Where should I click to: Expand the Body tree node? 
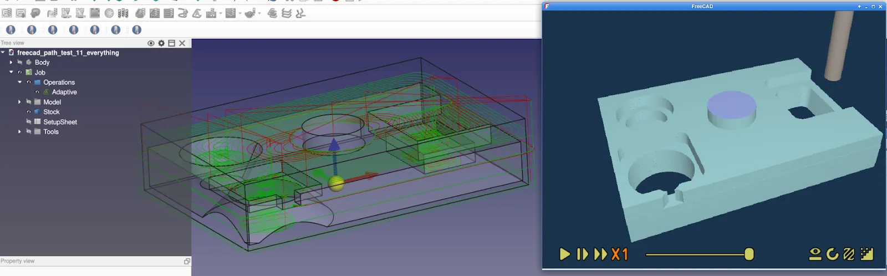[11, 63]
